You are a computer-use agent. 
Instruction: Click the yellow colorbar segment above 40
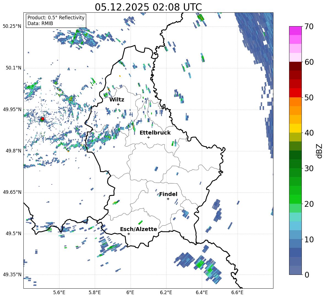295,128
